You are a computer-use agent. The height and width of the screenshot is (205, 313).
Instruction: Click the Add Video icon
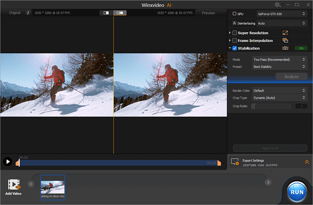click(14, 185)
